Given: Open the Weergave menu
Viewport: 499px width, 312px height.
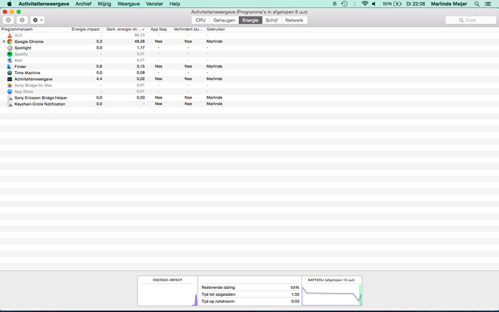Looking at the screenshot, I should pos(128,4).
